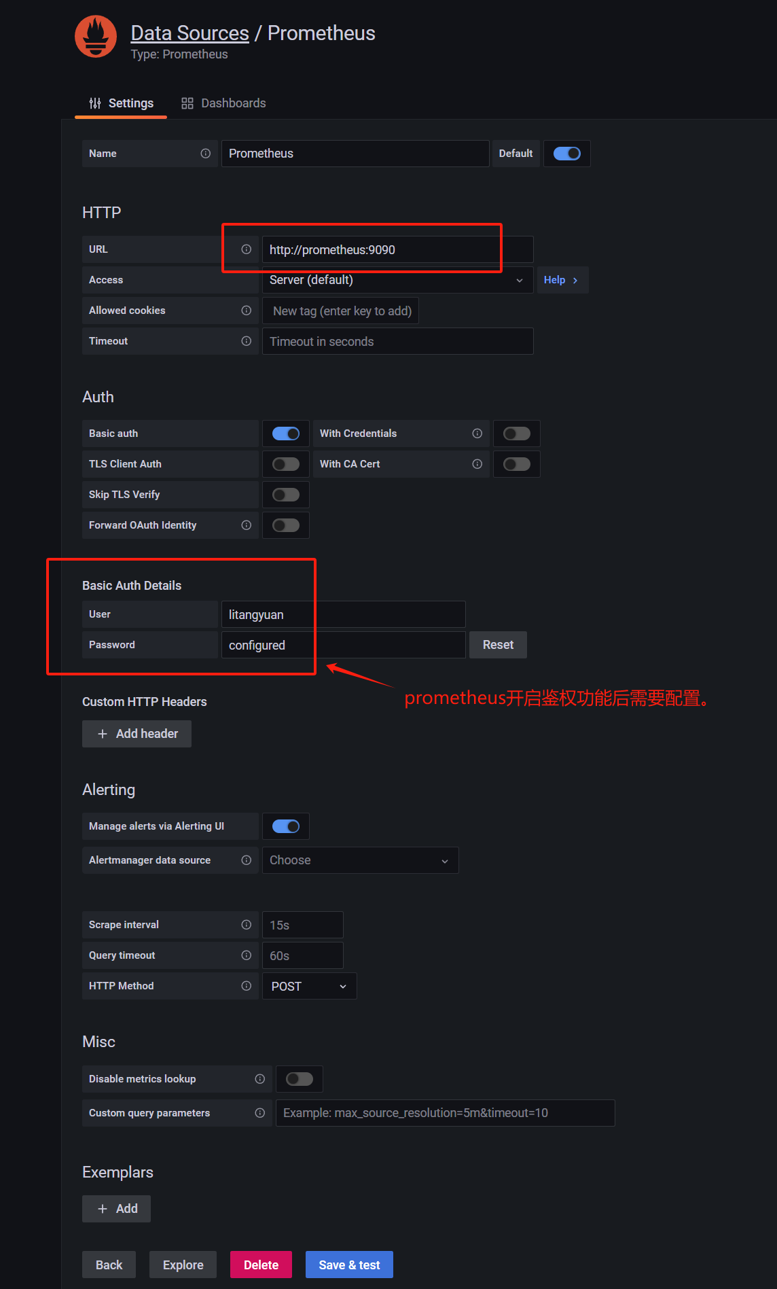Viewport: 777px width, 1289px height.
Task: Switch to the Dashboards tab
Action: click(x=223, y=103)
